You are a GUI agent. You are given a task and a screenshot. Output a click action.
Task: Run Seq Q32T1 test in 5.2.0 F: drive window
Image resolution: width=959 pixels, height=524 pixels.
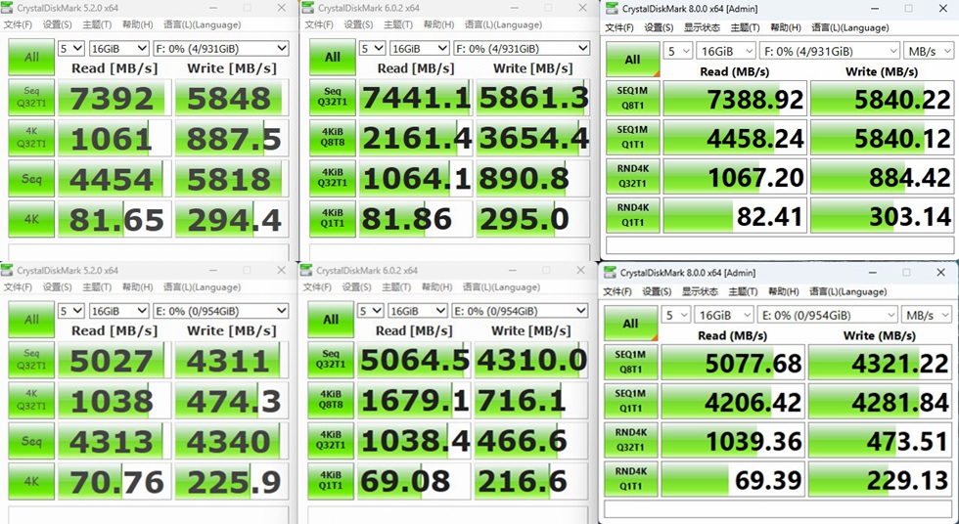coord(31,98)
